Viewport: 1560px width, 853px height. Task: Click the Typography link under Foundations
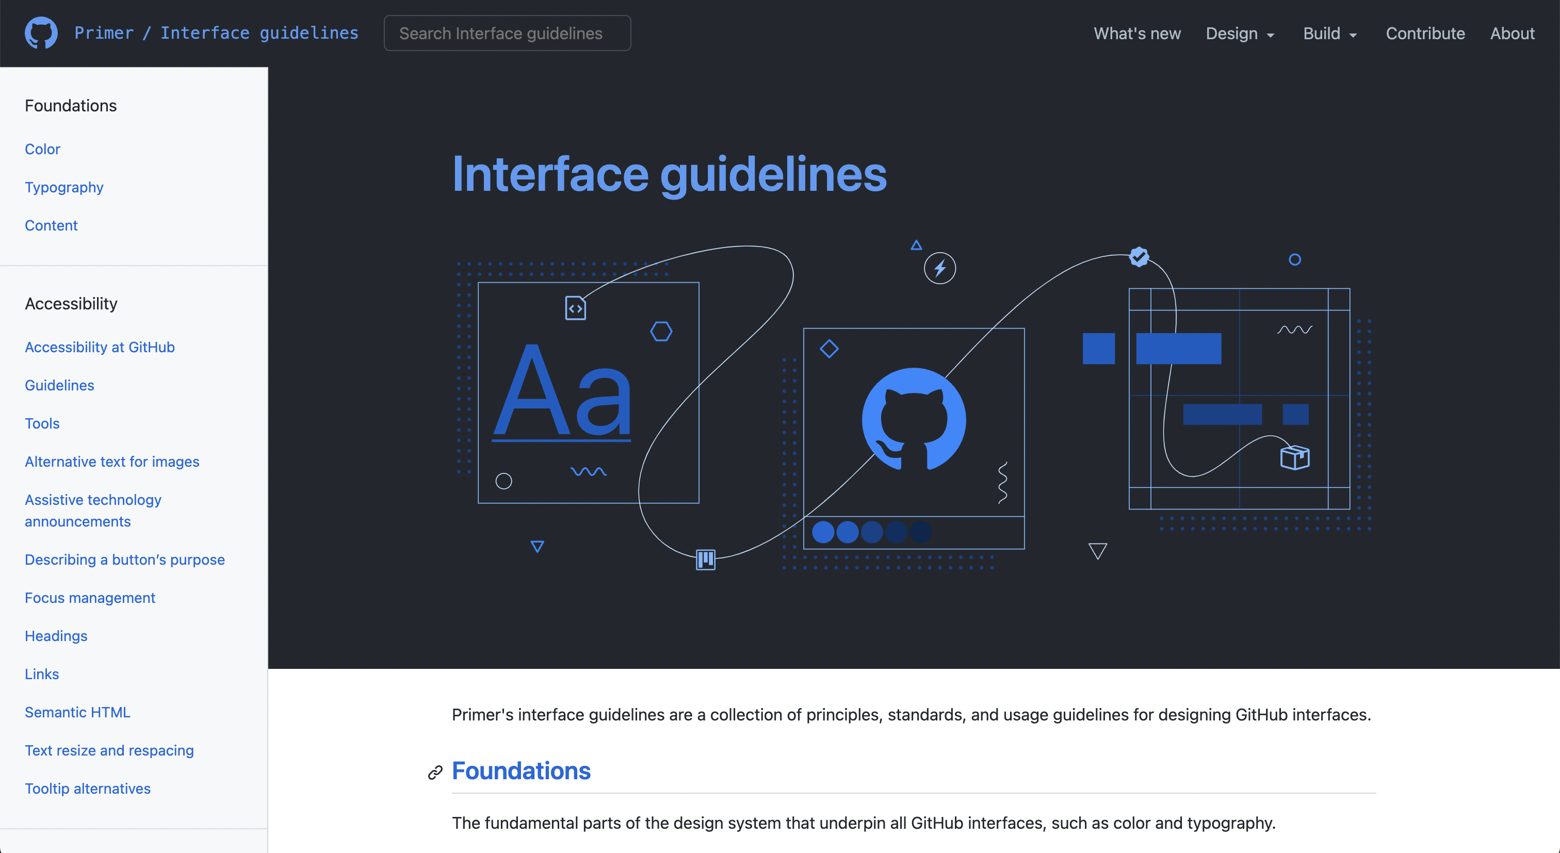click(x=64, y=187)
